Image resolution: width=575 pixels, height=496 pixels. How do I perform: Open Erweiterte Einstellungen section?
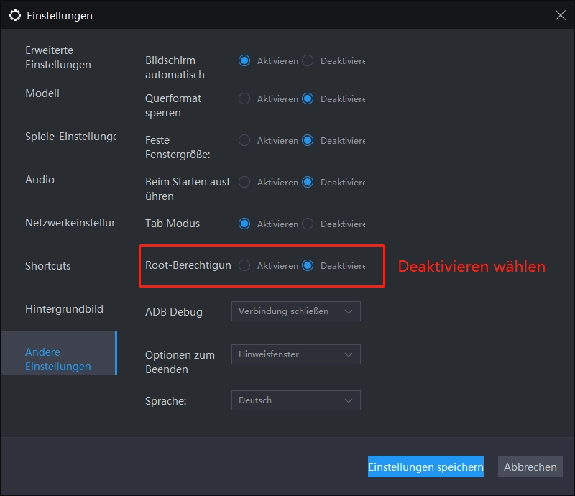[58, 58]
